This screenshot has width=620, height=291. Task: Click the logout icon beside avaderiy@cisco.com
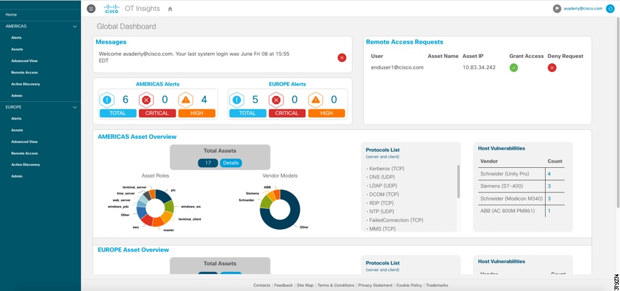click(610, 9)
